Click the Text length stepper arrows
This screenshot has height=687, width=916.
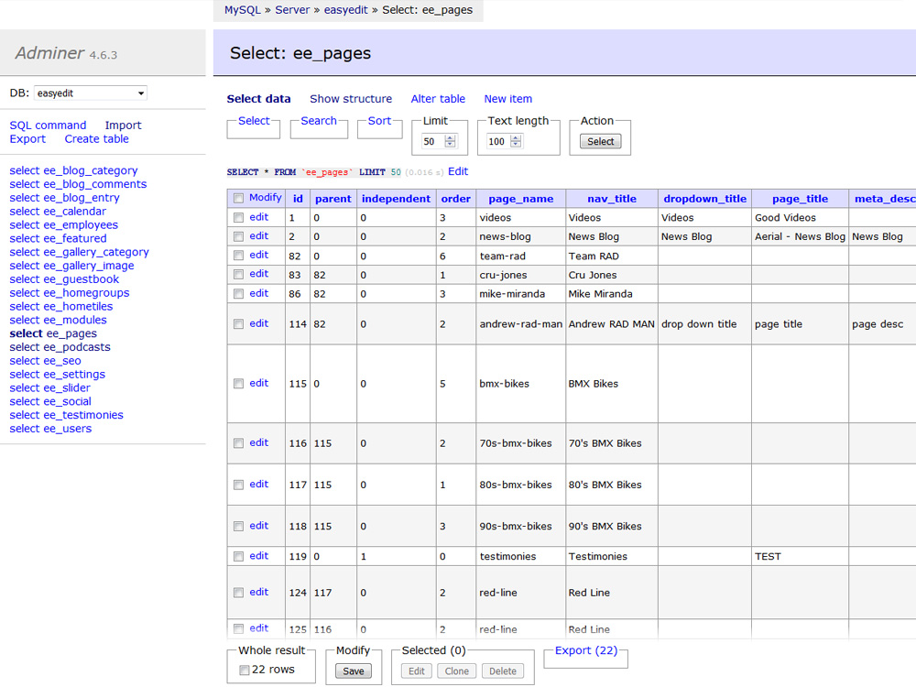click(516, 142)
